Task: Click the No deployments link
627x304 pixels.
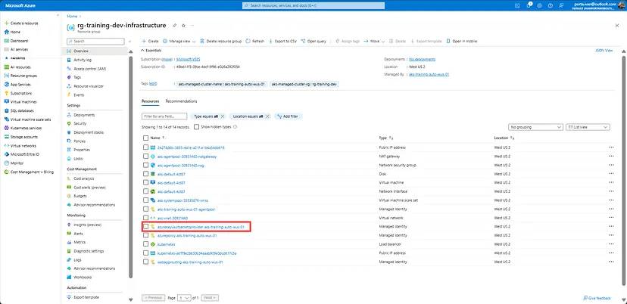Action: coord(423,59)
